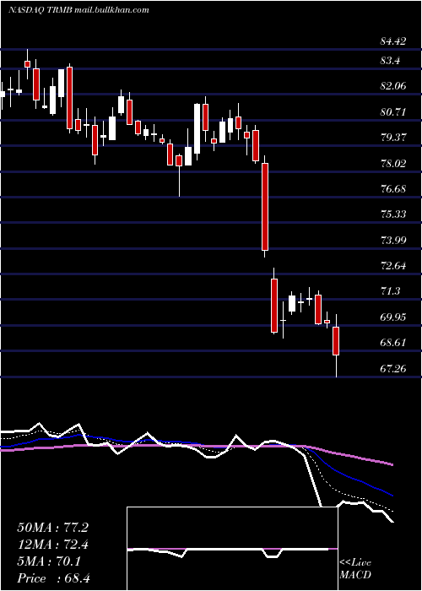Select the 72.64 price label
This screenshot has height=591, width=422.
393,266
